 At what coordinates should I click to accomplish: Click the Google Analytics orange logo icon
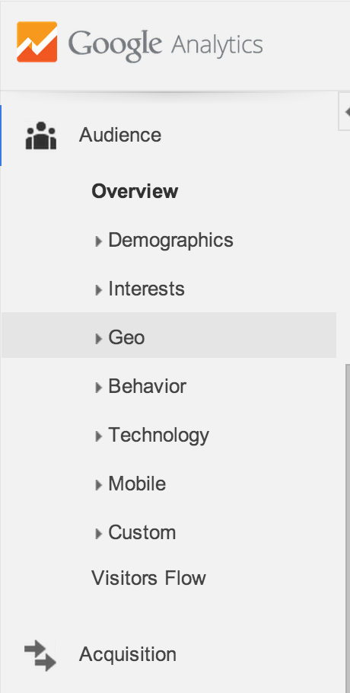pyautogui.click(x=37, y=42)
